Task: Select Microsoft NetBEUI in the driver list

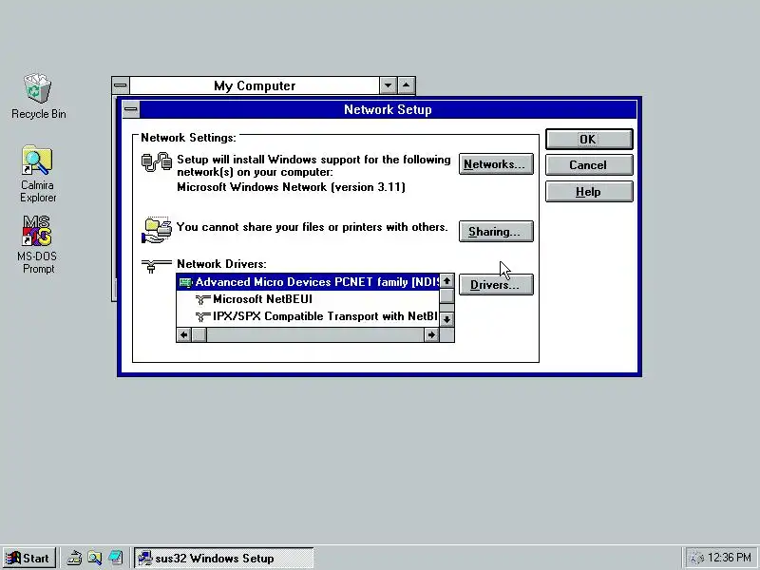Action: [x=308, y=299]
